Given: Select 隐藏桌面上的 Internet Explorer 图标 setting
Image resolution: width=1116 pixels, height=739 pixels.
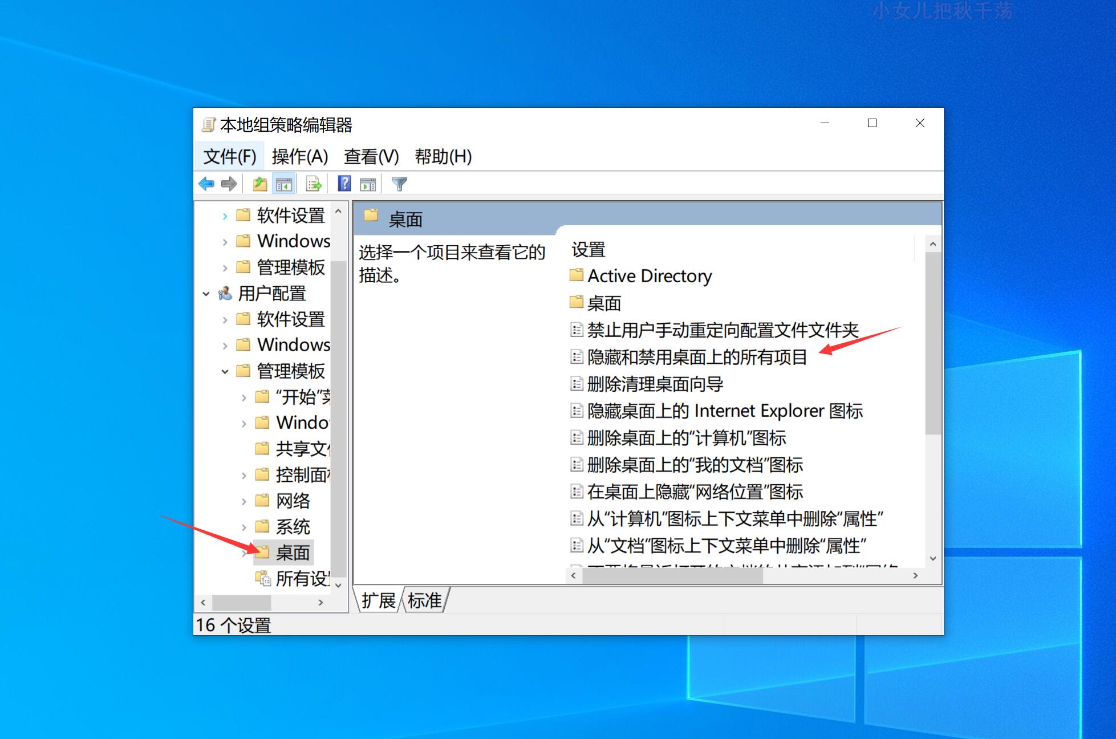Looking at the screenshot, I should click(x=725, y=411).
